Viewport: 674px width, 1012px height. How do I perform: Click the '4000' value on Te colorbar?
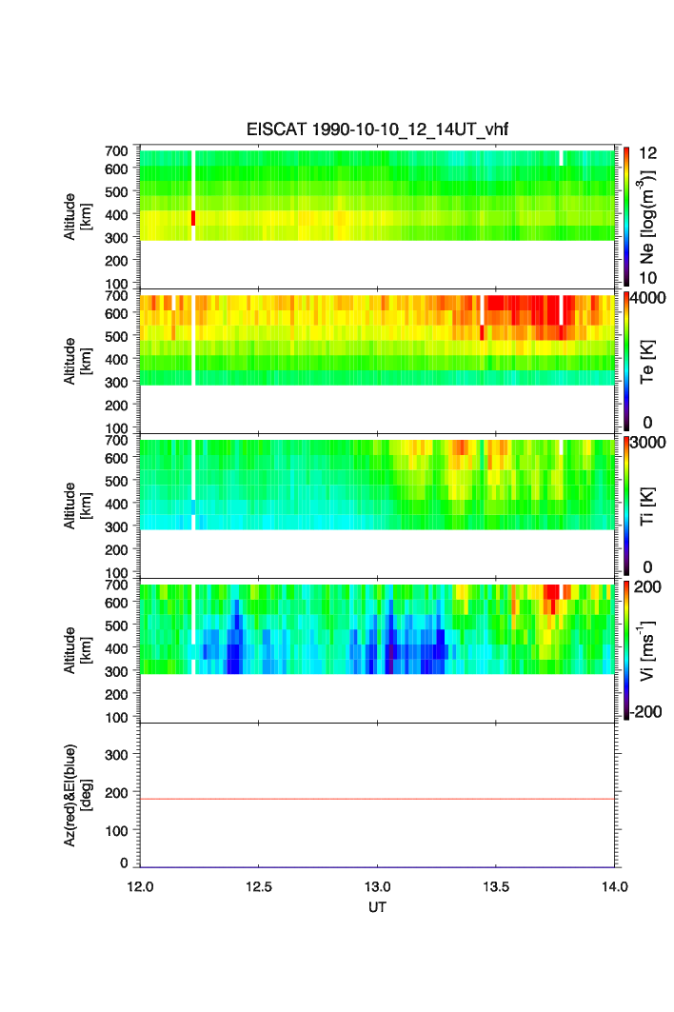647,298
